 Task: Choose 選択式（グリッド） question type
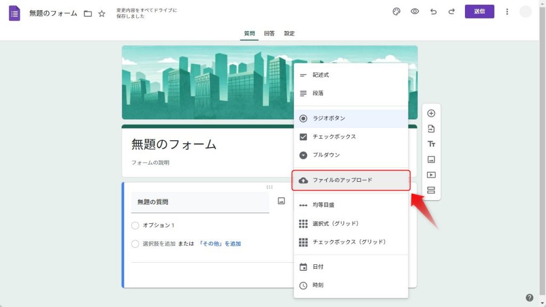[351, 223]
